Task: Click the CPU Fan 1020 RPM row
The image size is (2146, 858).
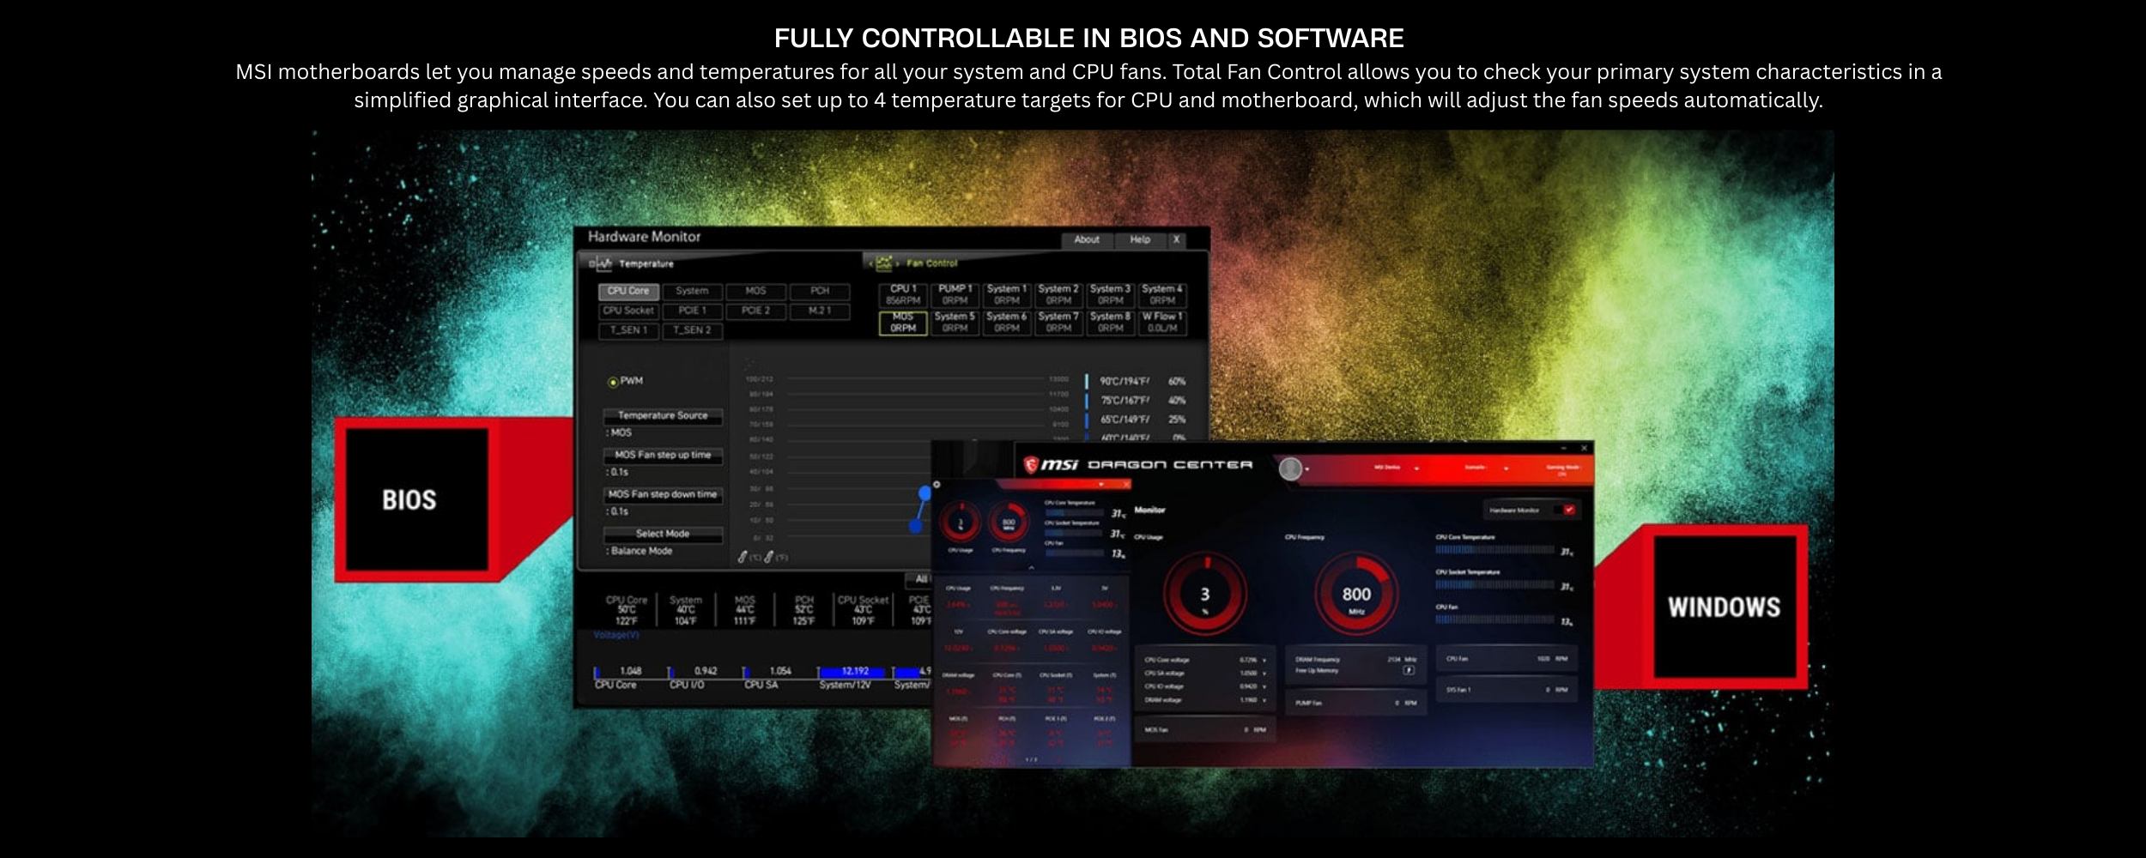Action: click(1508, 658)
